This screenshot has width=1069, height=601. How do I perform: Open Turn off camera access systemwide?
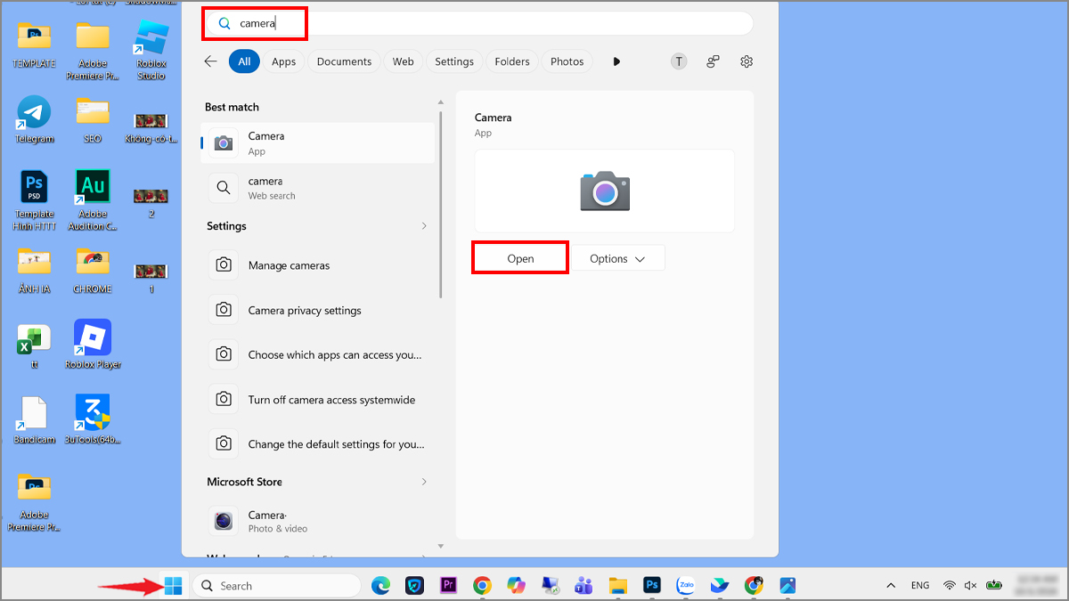[x=319, y=399]
